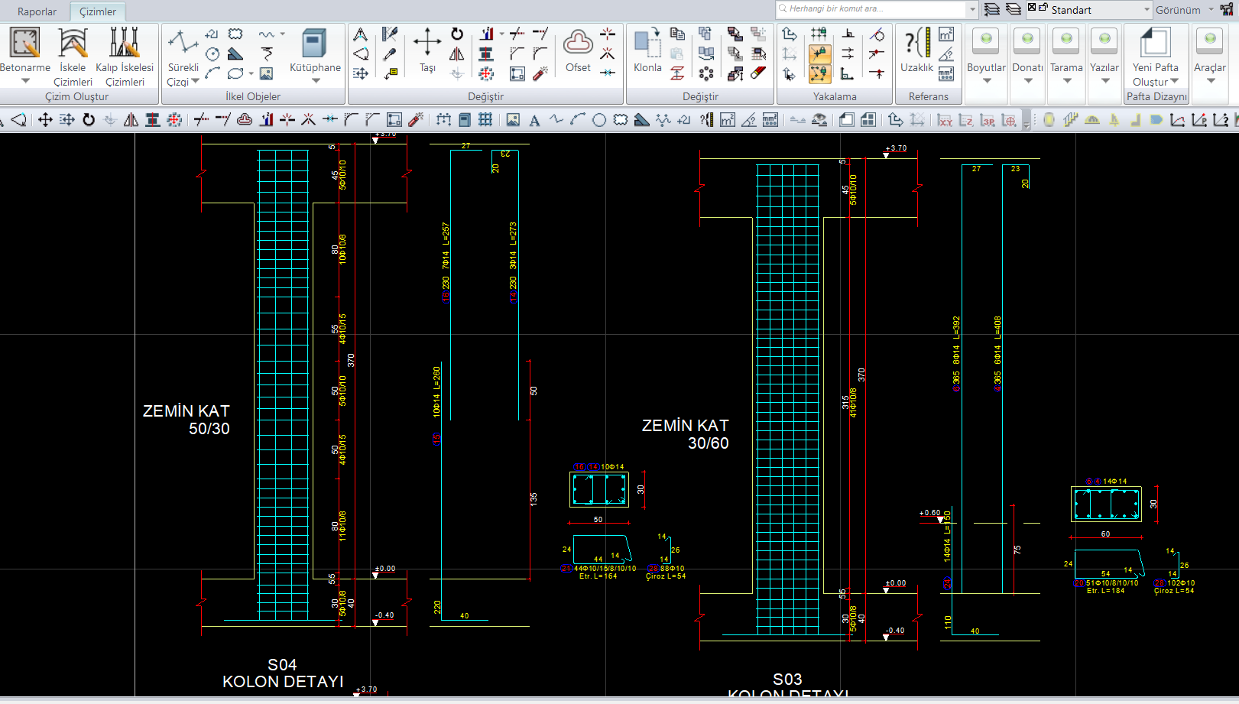
Task: Click the 50/30 column cross-section drawing
Action: tap(599, 489)
